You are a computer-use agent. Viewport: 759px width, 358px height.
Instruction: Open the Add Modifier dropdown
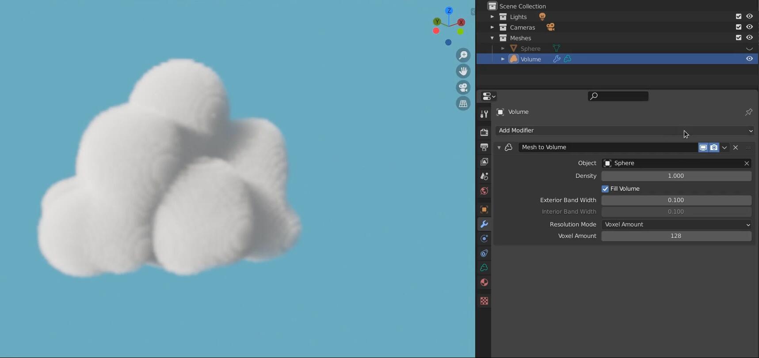click(x=625, y=131)
